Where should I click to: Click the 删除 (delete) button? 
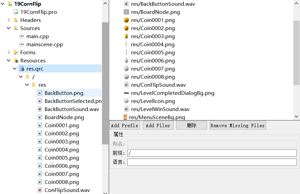pos(192,126)
